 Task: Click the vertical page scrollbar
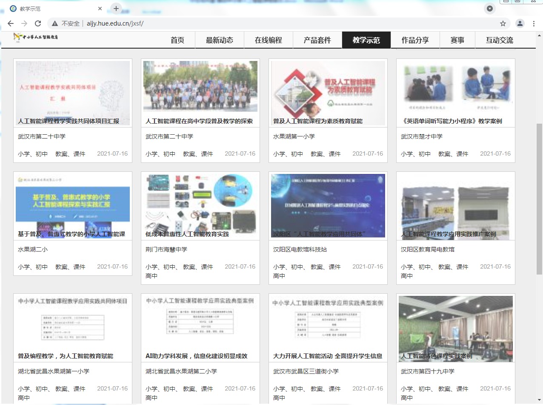click(539, 200)
